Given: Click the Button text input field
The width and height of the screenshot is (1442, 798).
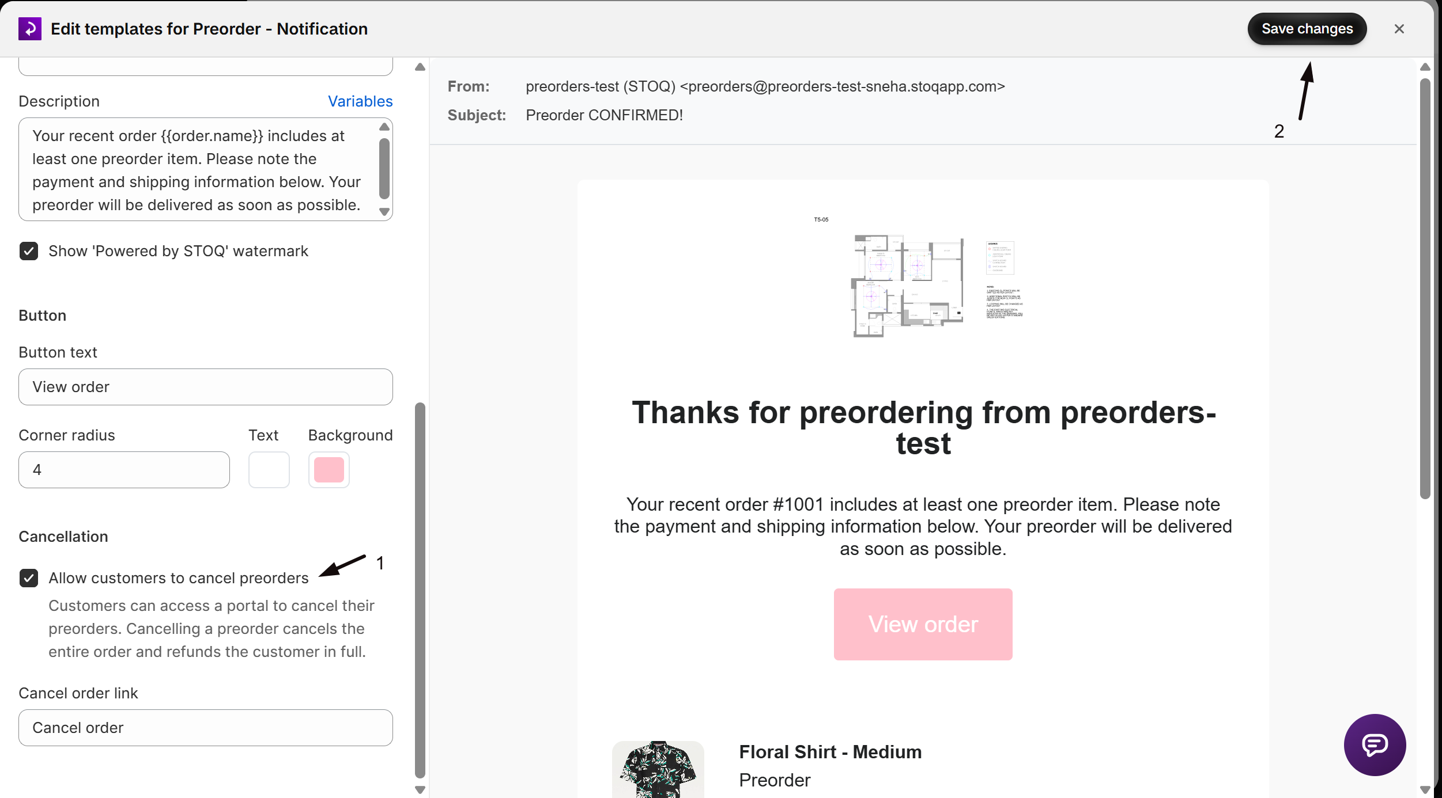Looking at the screenshot, I should [x=206, y=387].
